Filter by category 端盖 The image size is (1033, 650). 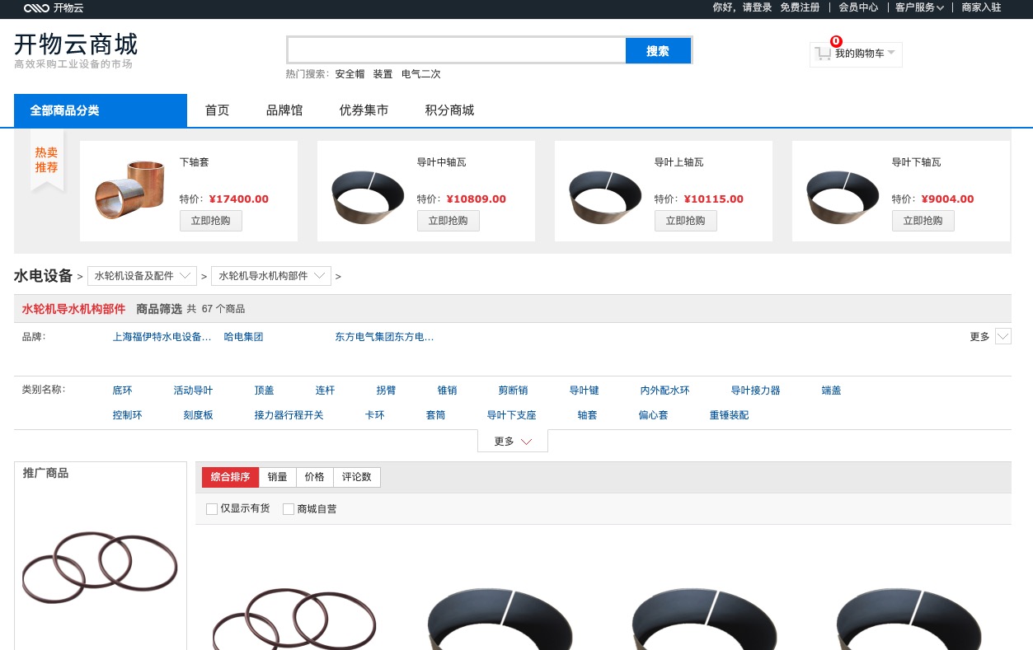[x=832, y=390]
